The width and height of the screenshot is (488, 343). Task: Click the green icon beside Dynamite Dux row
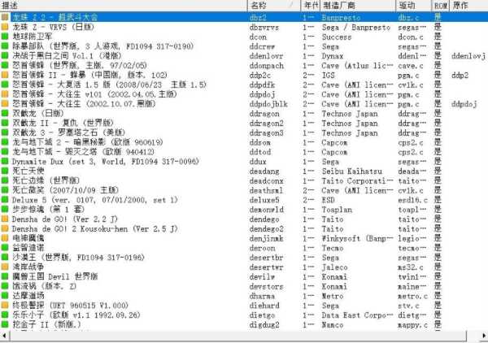pyautogui.click(x=5, y=161)
